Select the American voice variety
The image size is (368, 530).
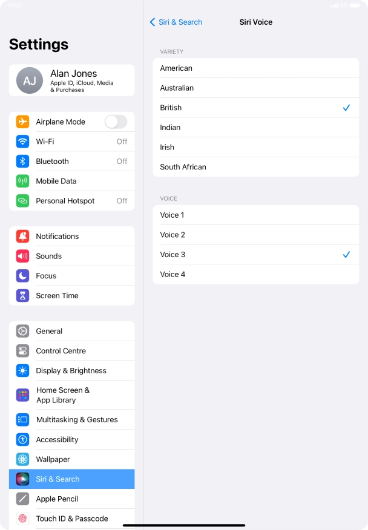click(255, 68)
